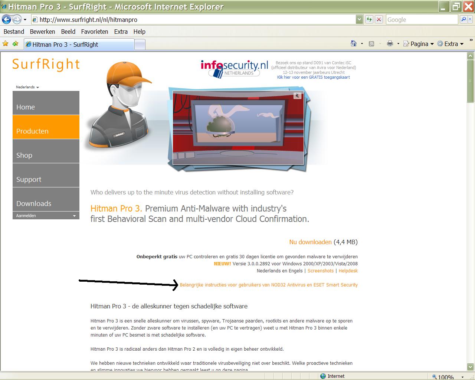Open the recent pages dropdown arrow
This screenshot has width=475, height=380.
[25, 20]
